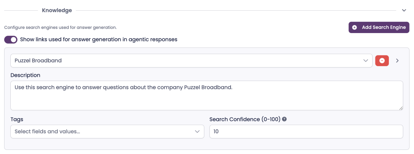Disable the show links toggle switch
This screenshot has height=154, width=414.
(x=11, y=40)
